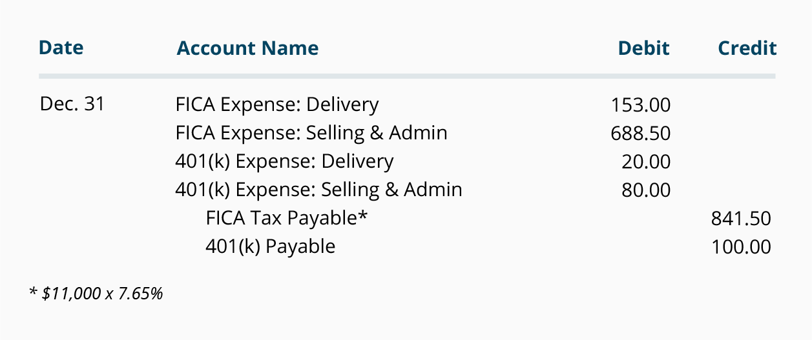Click the 688.50 debit amount
This screenshot has width=812, height=340.
pyautogui.click(x=640, y=133)
